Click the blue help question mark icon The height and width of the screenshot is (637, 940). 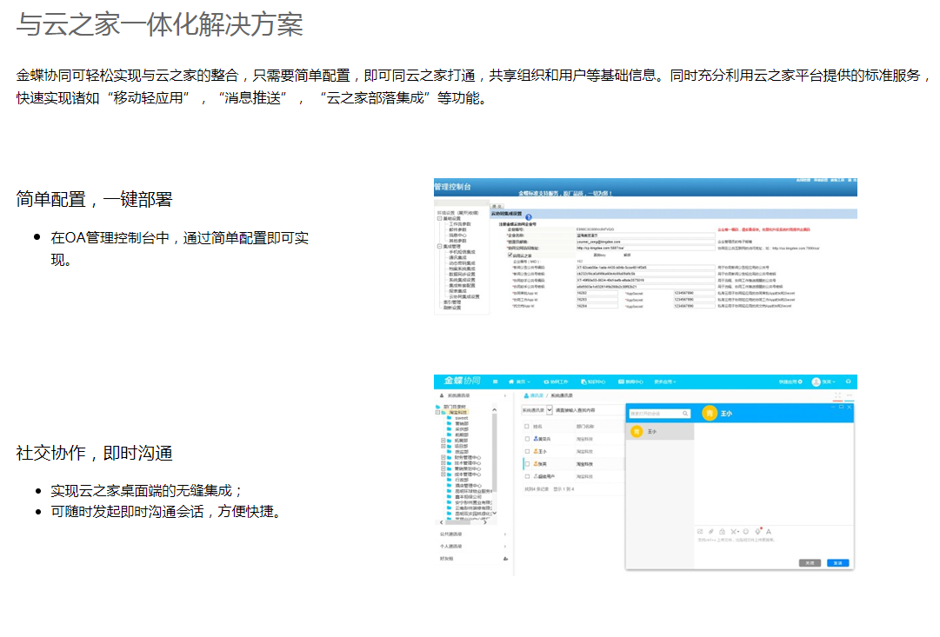pos(528,216)
